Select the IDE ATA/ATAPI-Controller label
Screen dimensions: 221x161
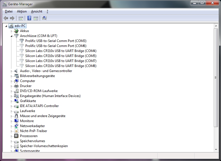click(39, 106)
